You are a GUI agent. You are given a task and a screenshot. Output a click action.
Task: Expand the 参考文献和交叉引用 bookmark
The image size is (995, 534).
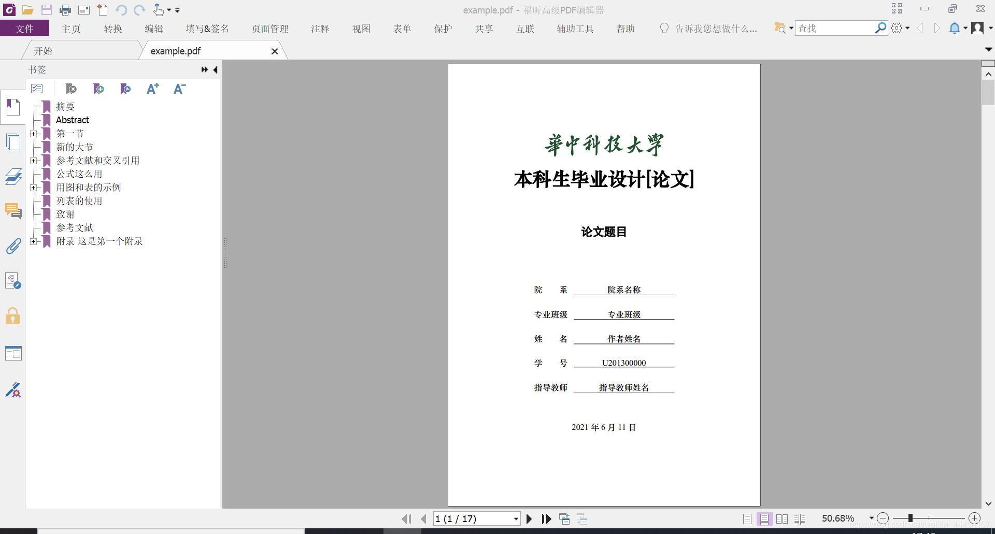click(34, 161)
